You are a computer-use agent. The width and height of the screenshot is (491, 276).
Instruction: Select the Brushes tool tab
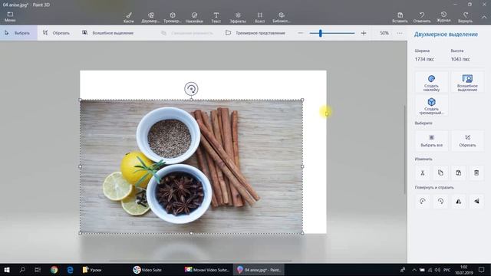coord(129,18)
